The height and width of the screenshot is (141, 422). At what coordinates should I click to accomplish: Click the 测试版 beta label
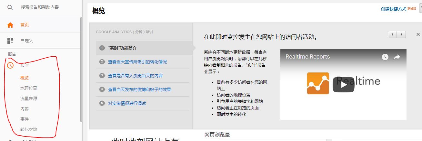click(412, 9)
